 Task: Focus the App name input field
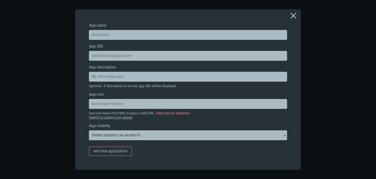[188, 35]
